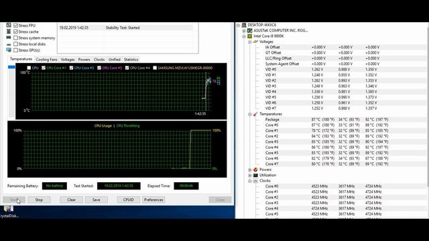Image resolution: width=429 pixels, height=241 pixels.
Task: Click the ASUSTeK motherboard icon in HWMonitor
Action: coord(249,31)
